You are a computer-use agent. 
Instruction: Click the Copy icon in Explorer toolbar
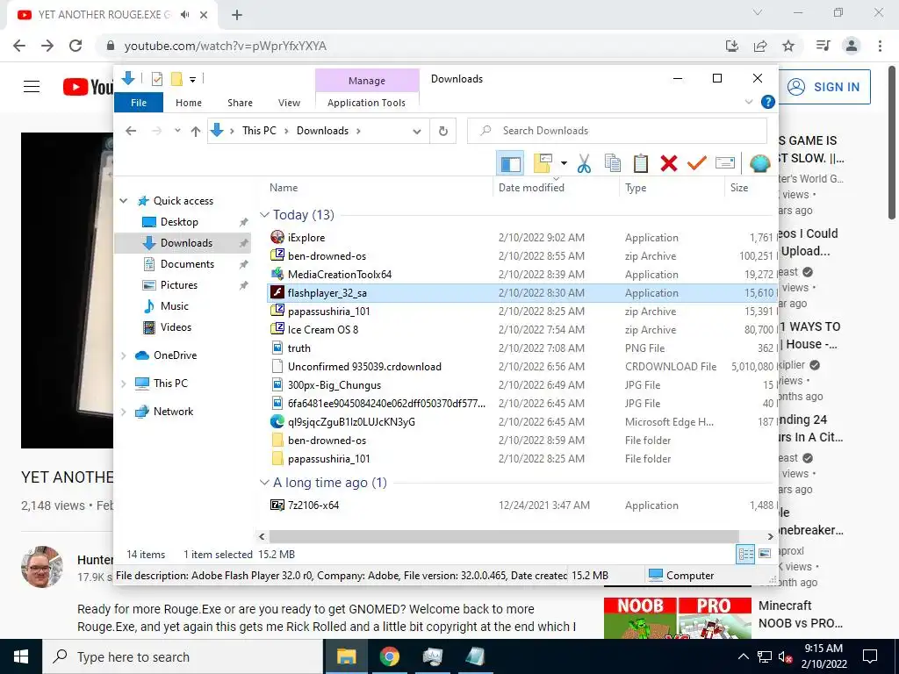(612, 163)
